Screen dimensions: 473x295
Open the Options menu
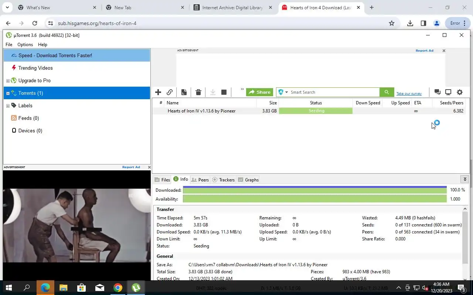25,45
